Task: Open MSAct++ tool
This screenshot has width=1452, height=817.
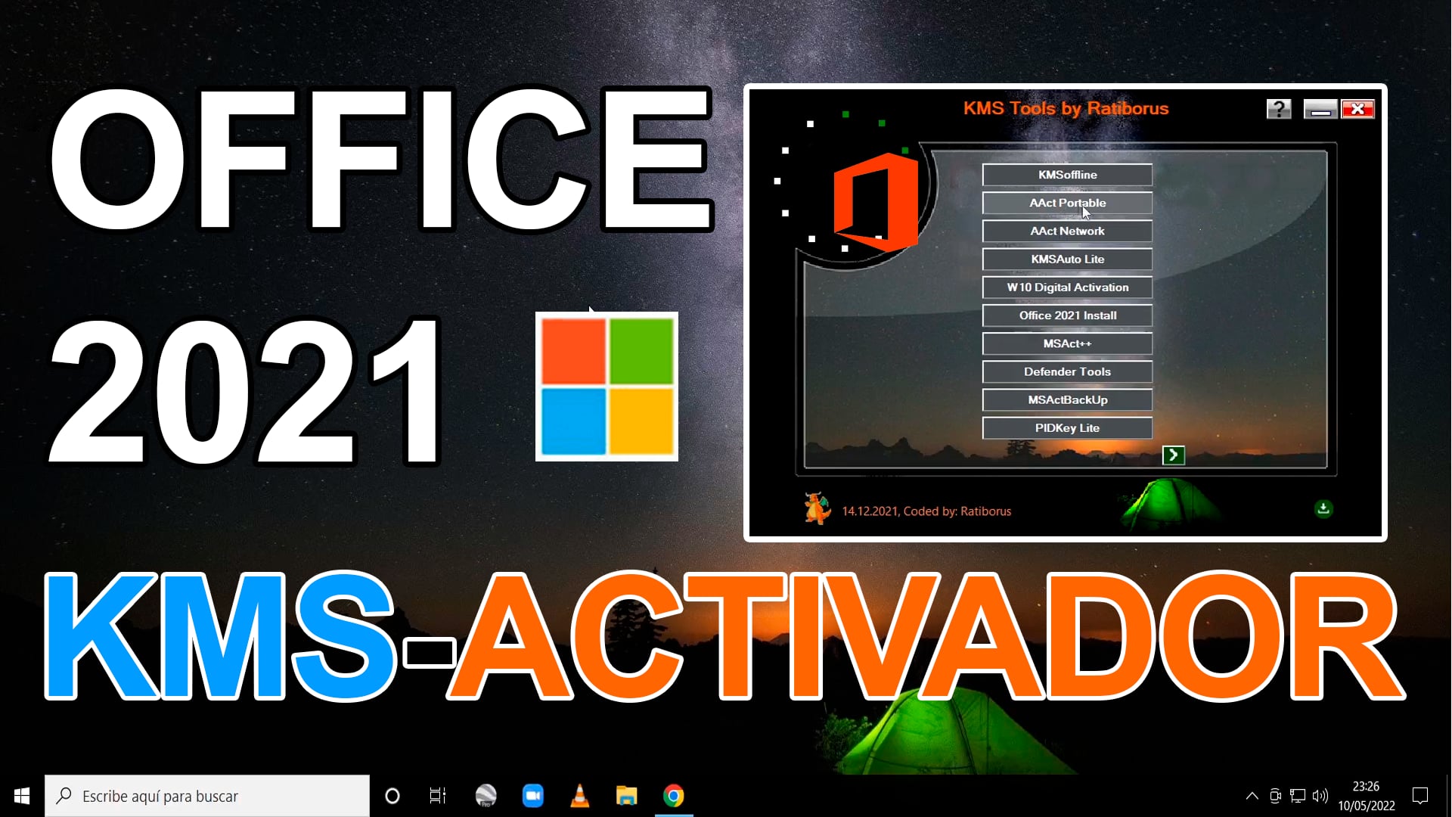Action: pyautogui.click(x=1067, y=343)
